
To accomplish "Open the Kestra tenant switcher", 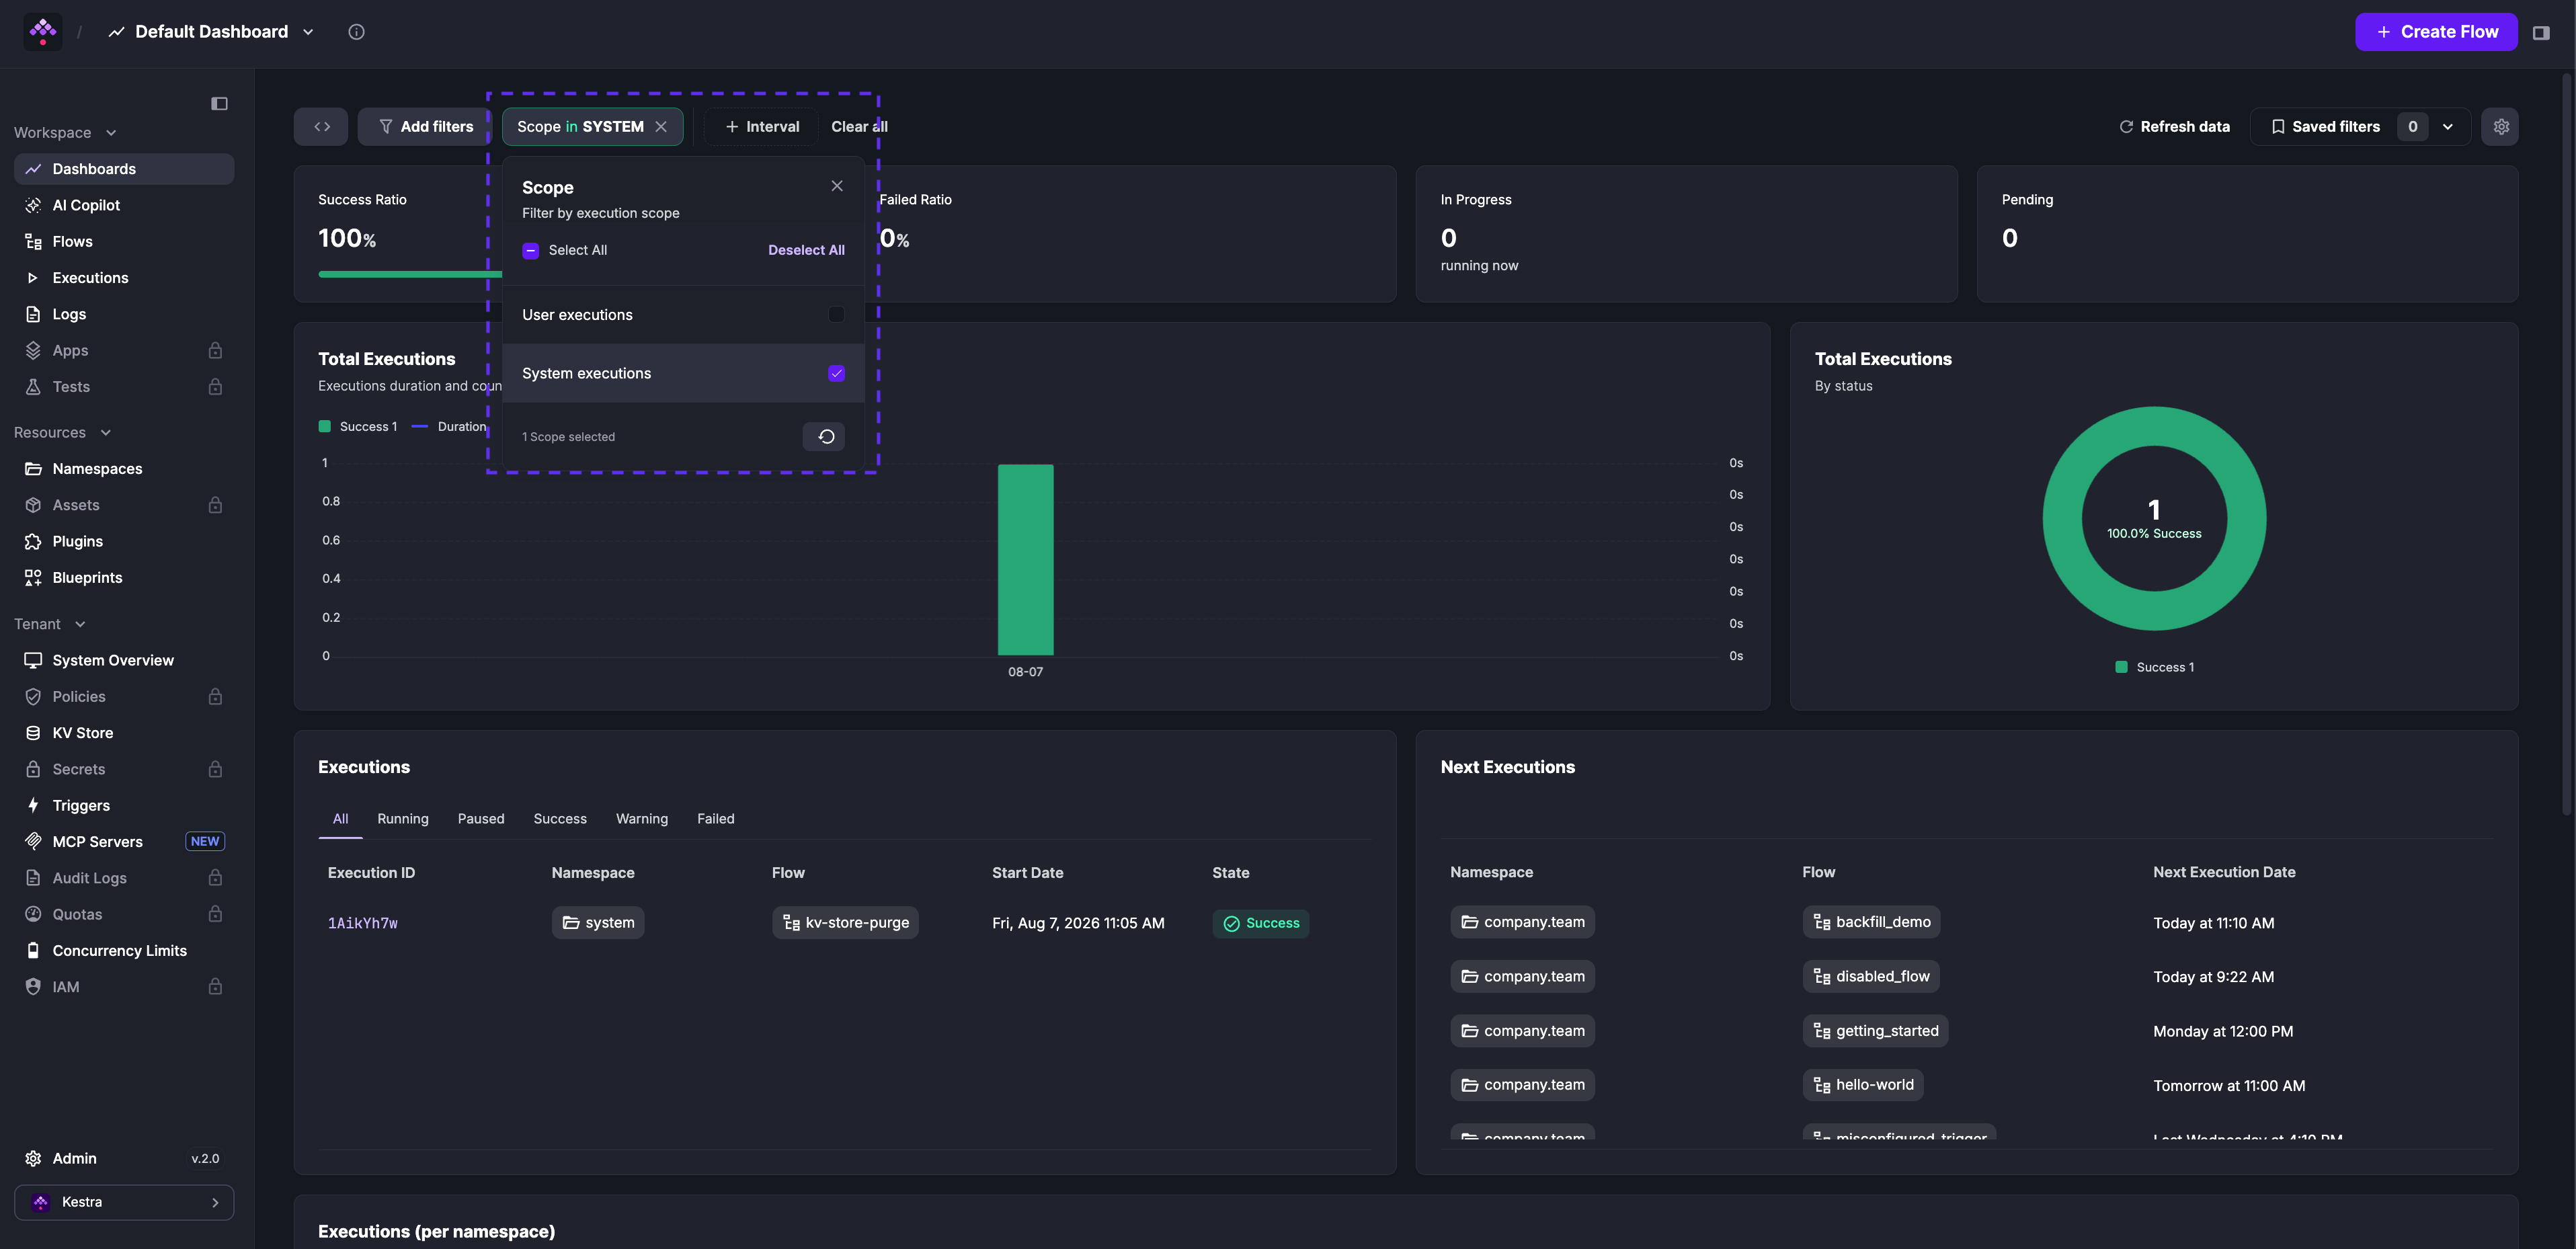I will 124,1202.
